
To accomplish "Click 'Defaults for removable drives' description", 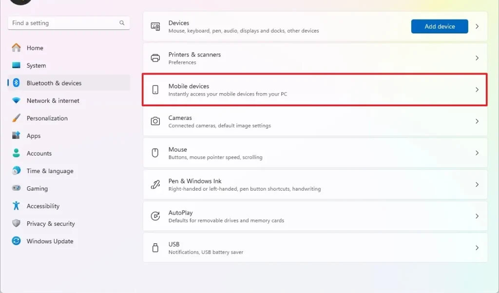I will pyautogui.click(x=226, y=220).
